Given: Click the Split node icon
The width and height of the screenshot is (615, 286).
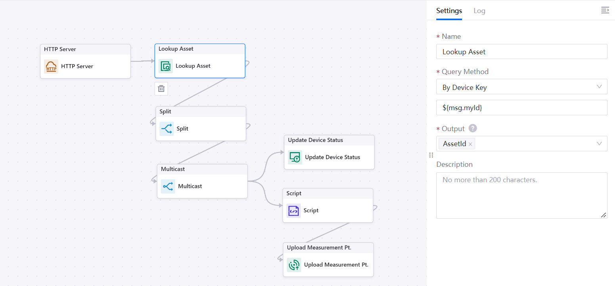Looking at the screenshot, I should [166, 129].
